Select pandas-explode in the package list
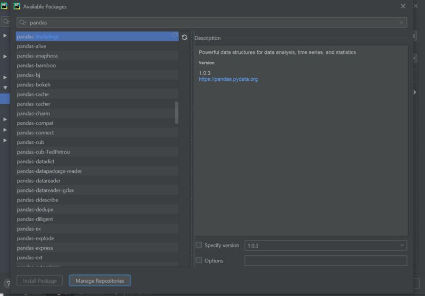The width and height of the screenshot is (425, 296). [x=97, y=238]
